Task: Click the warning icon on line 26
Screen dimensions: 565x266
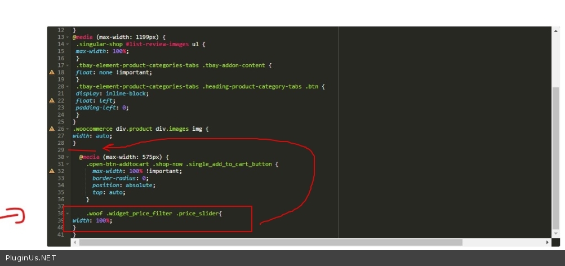Action: click(x=52, y=129)
